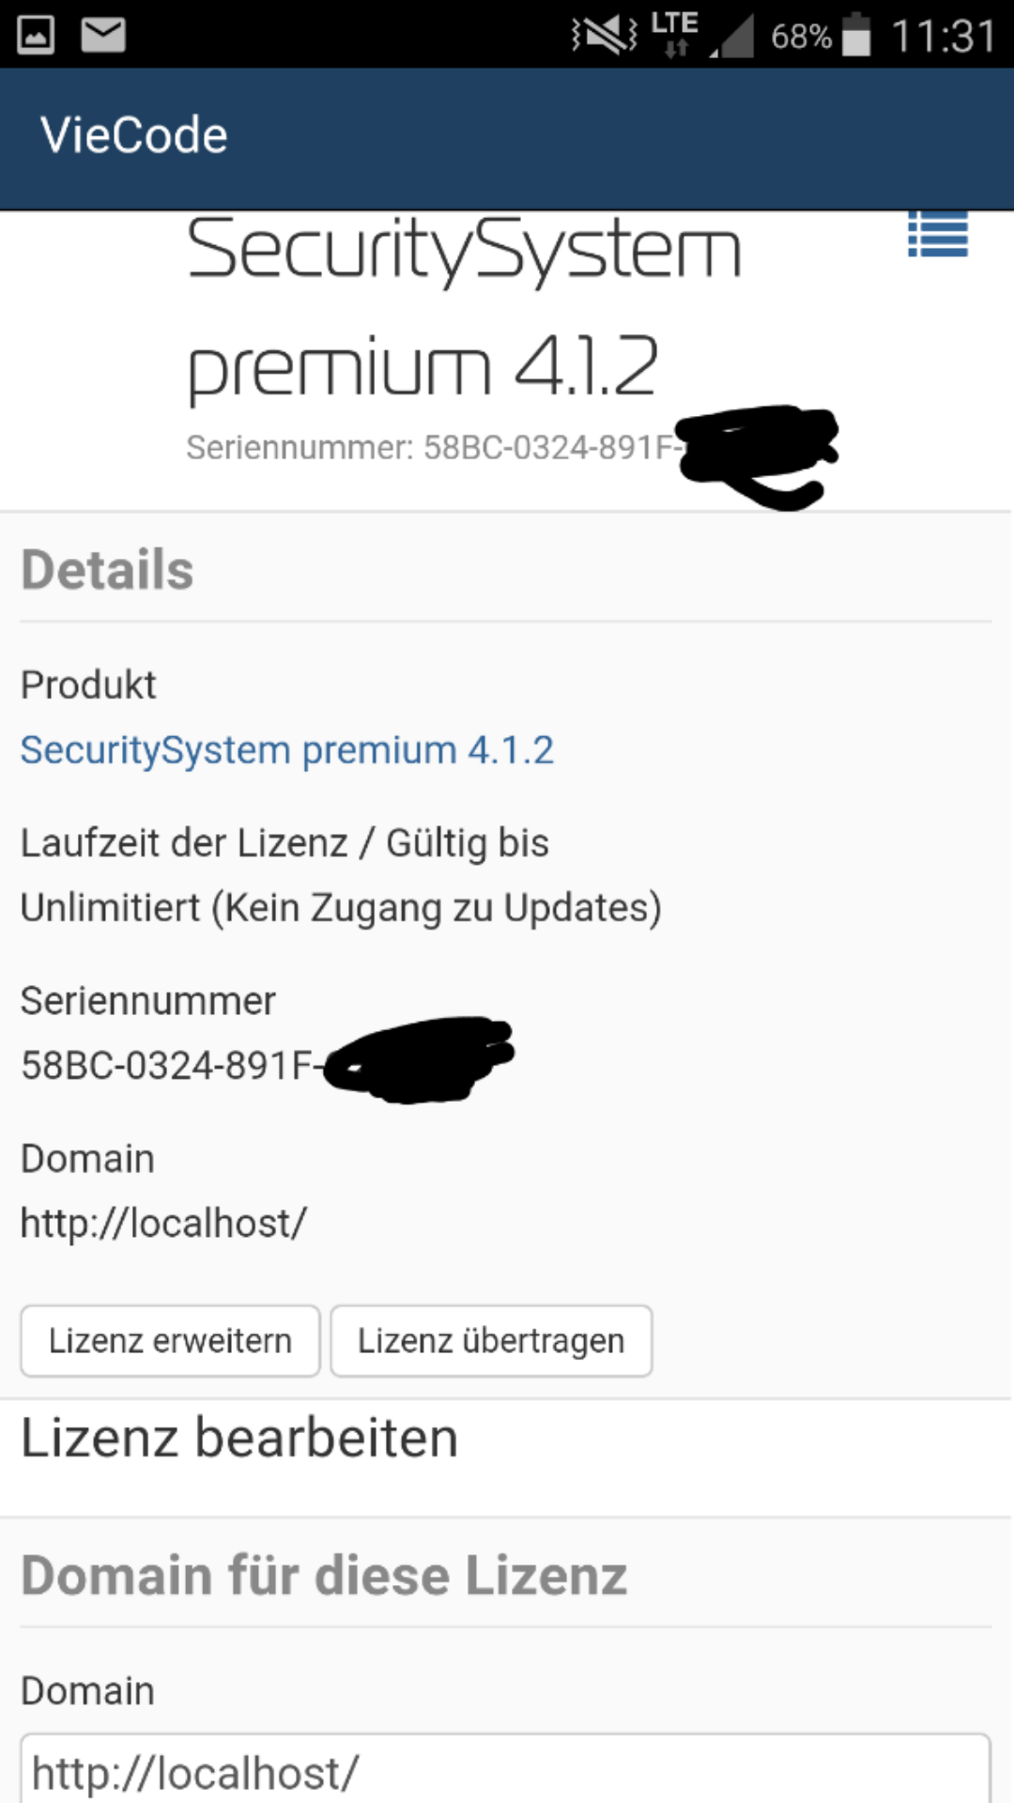1014x1803 pixels.
Task: Tap the Lizenz bearbeiten heading
Action: pos(239,1438)
